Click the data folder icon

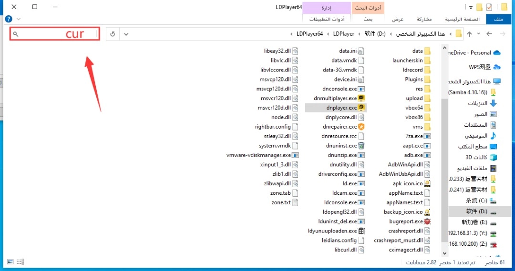(427, 51)
